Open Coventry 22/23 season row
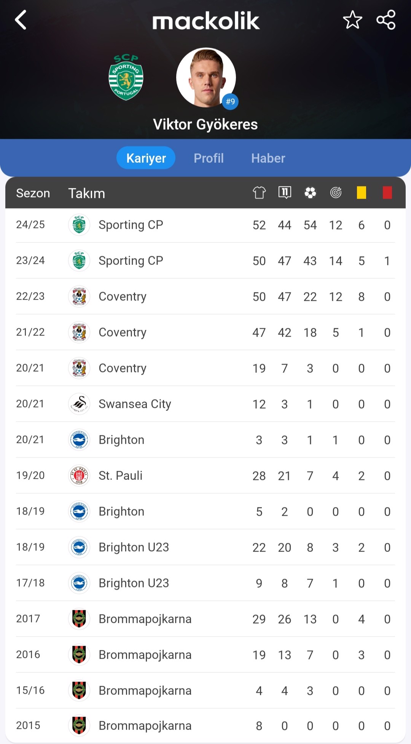The width and height of the screenshot is (411, 744). pos(205,297)
